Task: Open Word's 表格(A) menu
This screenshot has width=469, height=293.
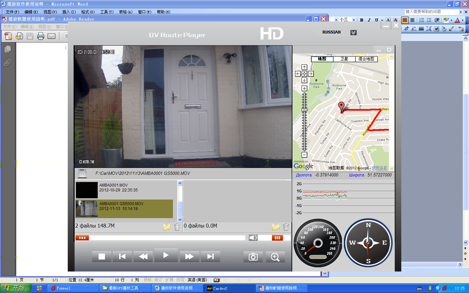Action: (126, 12)
